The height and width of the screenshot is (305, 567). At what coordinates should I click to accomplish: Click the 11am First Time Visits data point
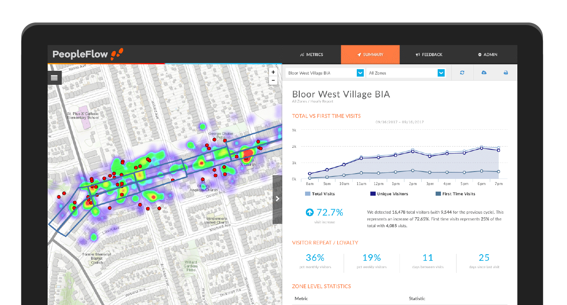[361, 173]
